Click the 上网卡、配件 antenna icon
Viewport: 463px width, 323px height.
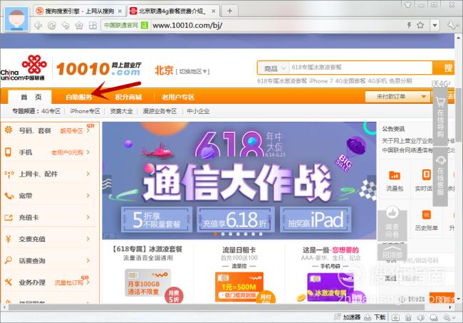pos(9,174)
